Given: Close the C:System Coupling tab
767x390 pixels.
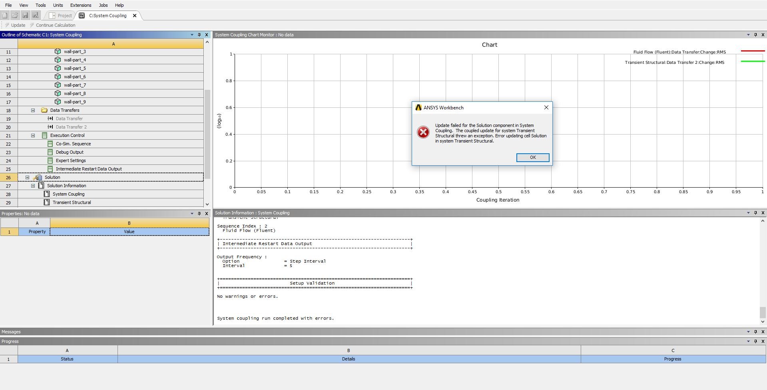Looking at the screenshot, I should (135, 16).
